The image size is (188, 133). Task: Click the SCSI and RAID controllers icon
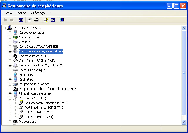[15, 61]
